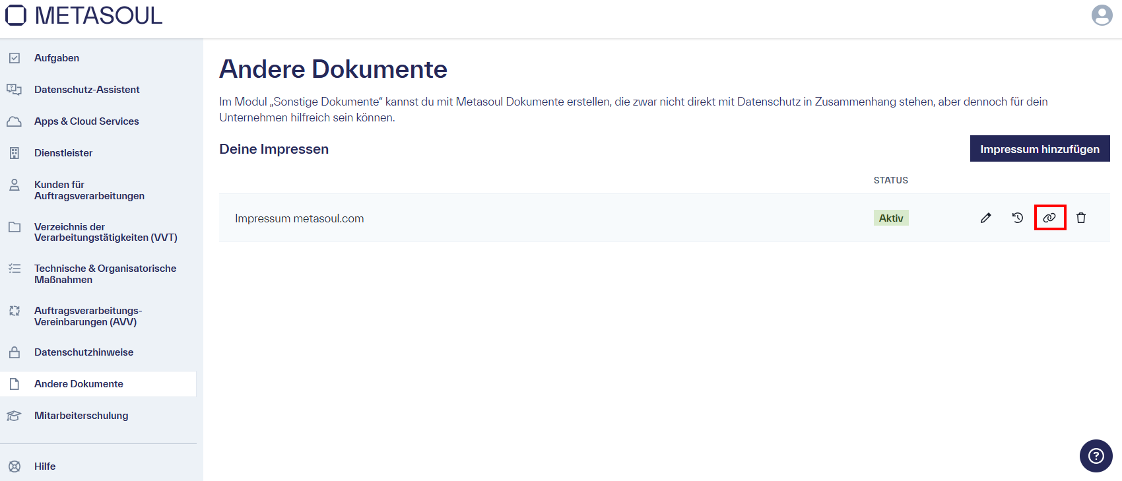Click the Aufgaben checkbox icon in sidebar
Image resolution: width=1122 pixels, height=481 pixels.
15,58
